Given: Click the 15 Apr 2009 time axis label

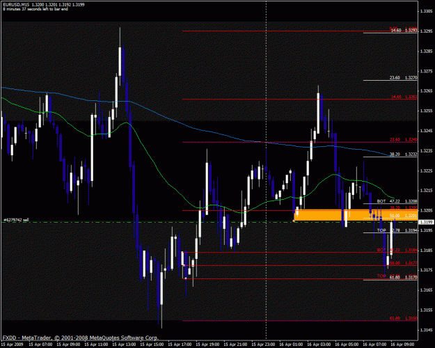Looking at the screenshot, I should (x=13, y=345).
